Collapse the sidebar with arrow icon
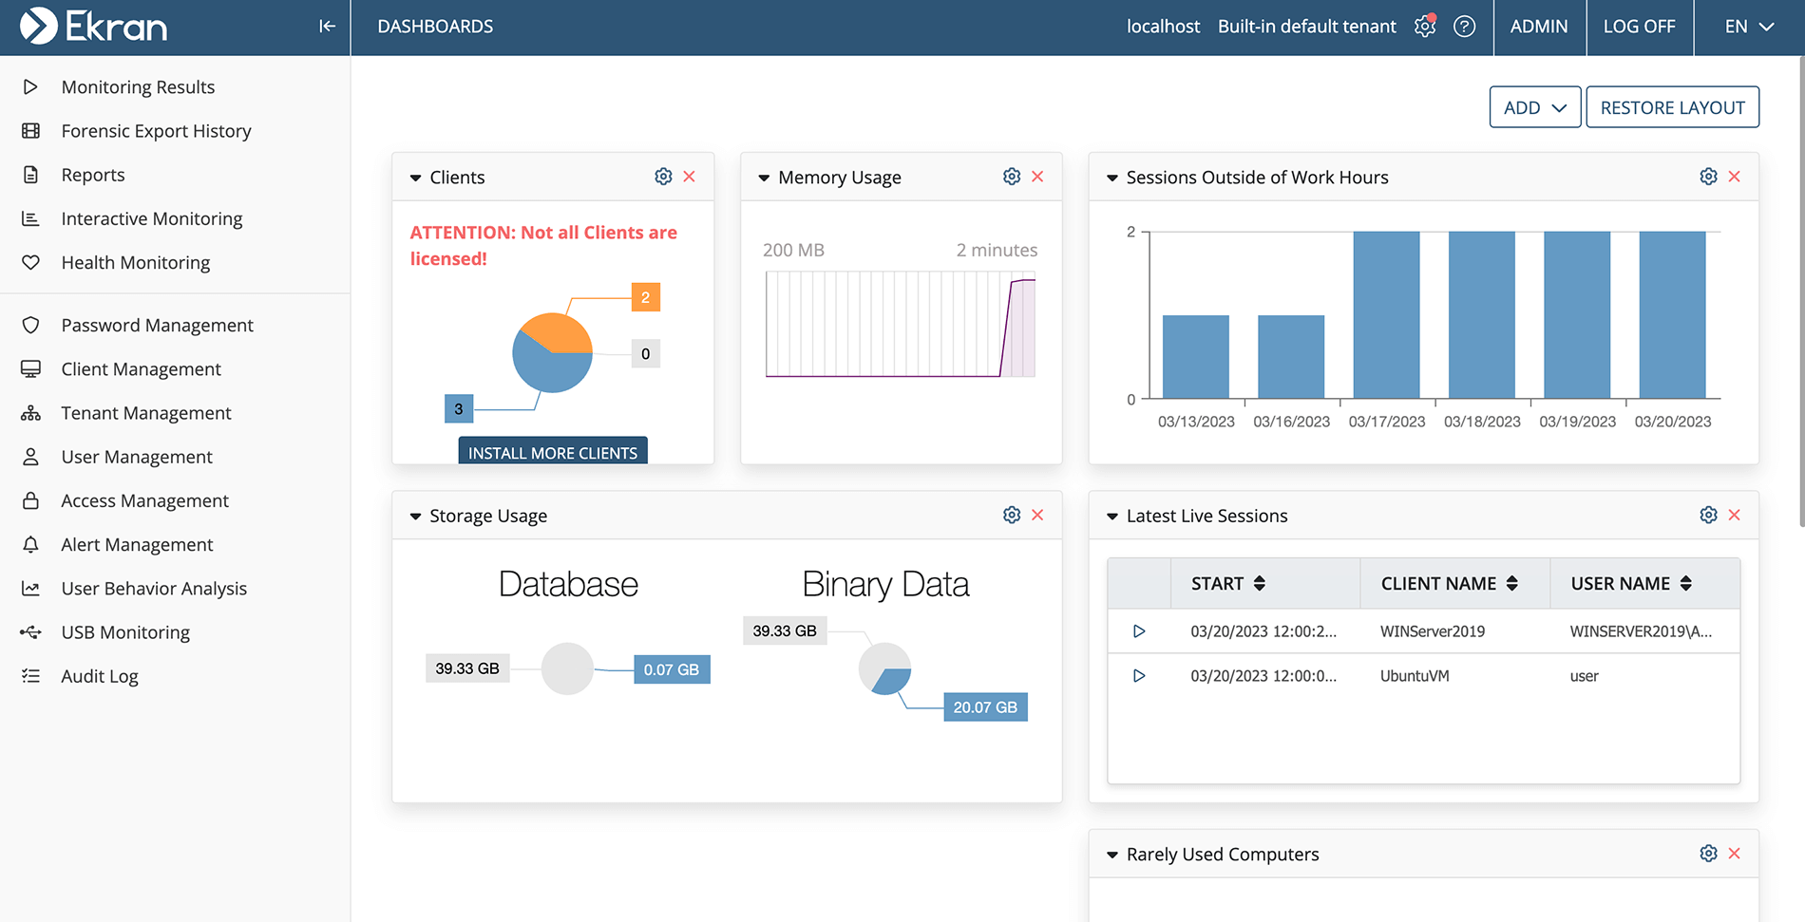The width and height of the screenshot is (1805, 922). point(327,27)
